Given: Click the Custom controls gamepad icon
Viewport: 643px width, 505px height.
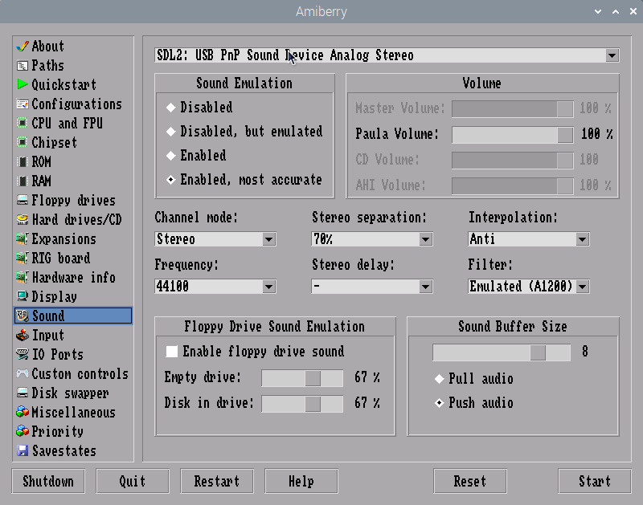Looking at the screenshot, I should coord(23,373).
